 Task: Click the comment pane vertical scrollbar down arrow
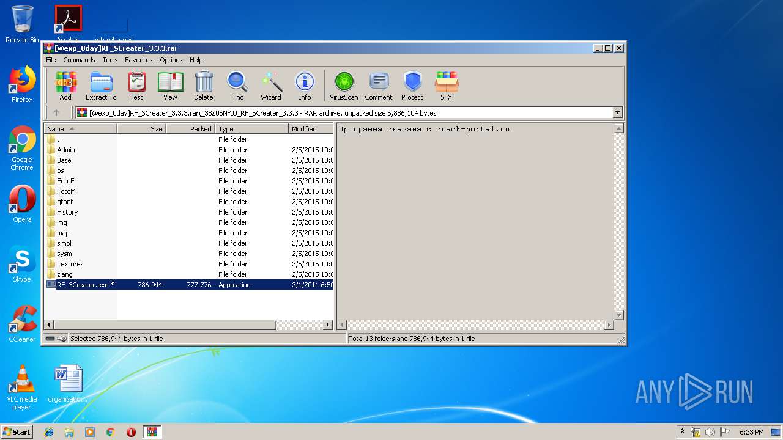click(619, 315)
